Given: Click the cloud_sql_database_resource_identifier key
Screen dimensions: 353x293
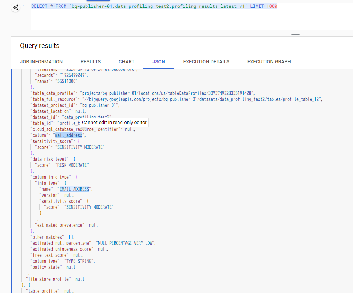Looking at the screenshot, I should [x=75, y=129].
